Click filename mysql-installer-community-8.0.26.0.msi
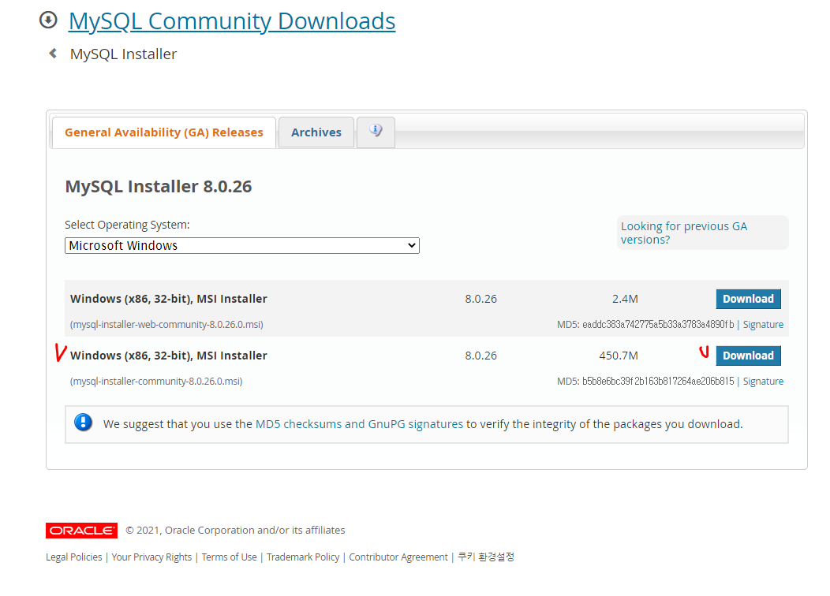 [x=156, y=382]
